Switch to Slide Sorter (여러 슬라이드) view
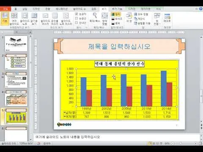Screen dimensions: 203x152 pos(14,19)
